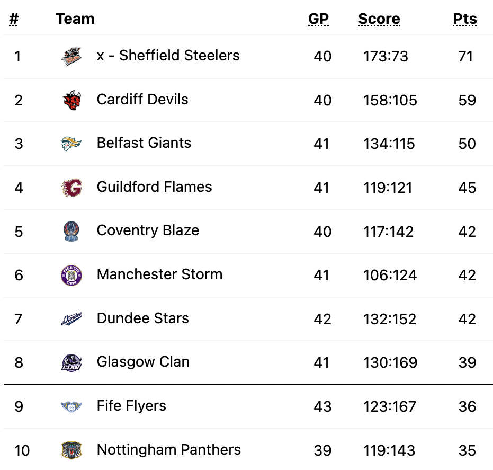Open the Nottingham Panthers team link

[169, 449]
